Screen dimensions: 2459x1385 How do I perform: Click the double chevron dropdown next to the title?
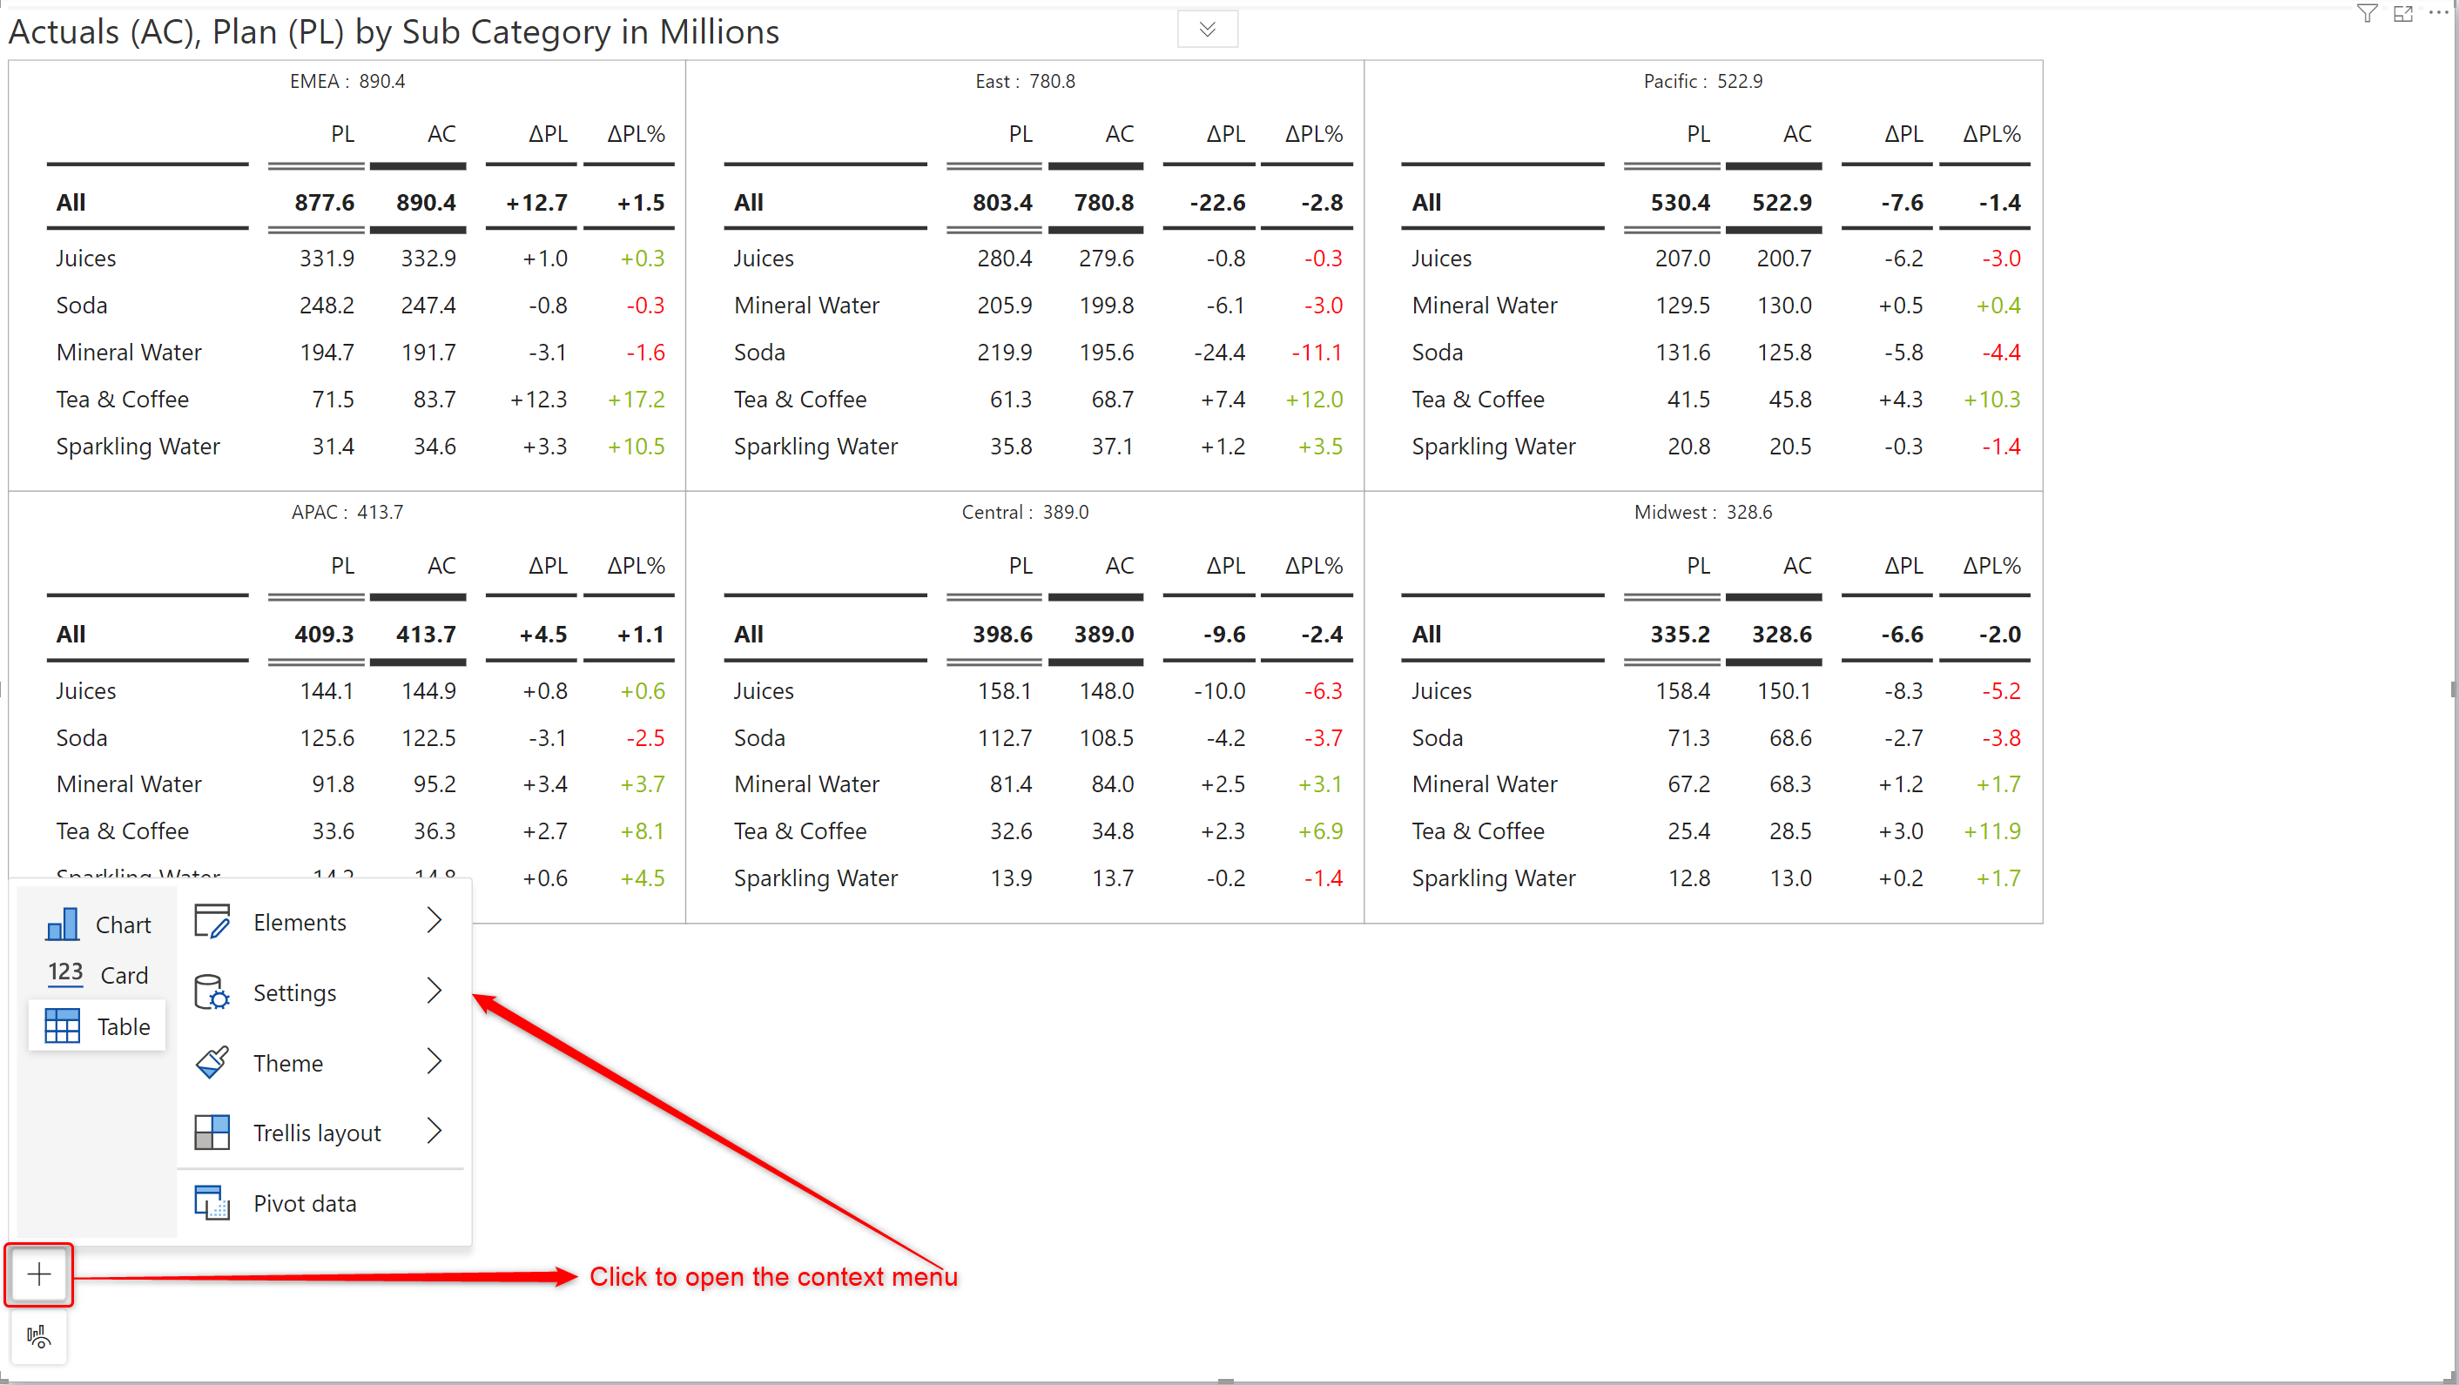point(1207,30)
